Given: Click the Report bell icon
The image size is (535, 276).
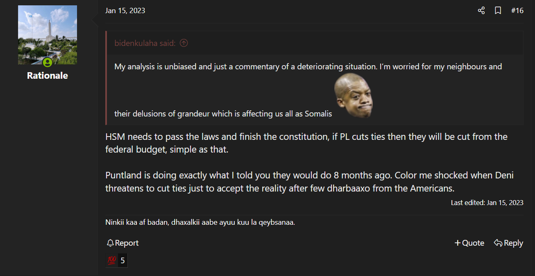Looking at the screenshot, I should click(x=110, y=243).
